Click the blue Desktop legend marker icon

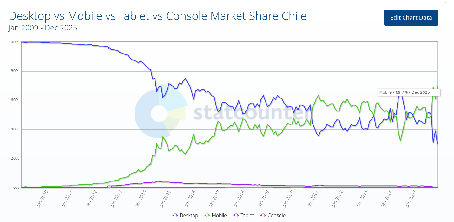click(x=175, y=215)
